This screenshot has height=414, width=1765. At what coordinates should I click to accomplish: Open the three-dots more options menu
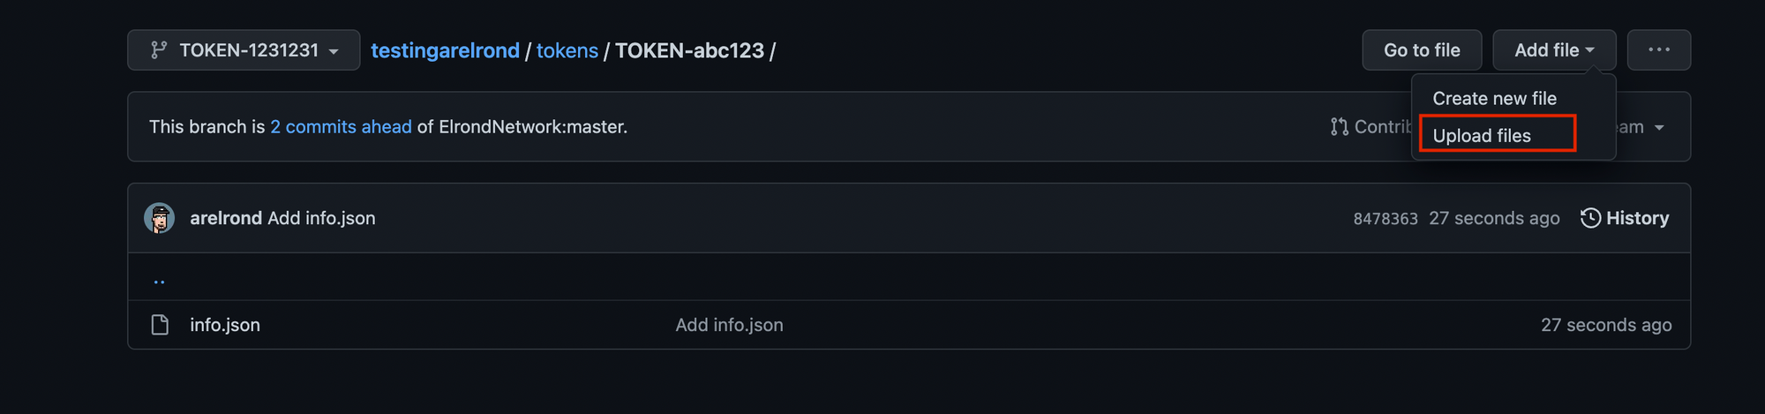pyautogui.click(x=1659, y=50)
